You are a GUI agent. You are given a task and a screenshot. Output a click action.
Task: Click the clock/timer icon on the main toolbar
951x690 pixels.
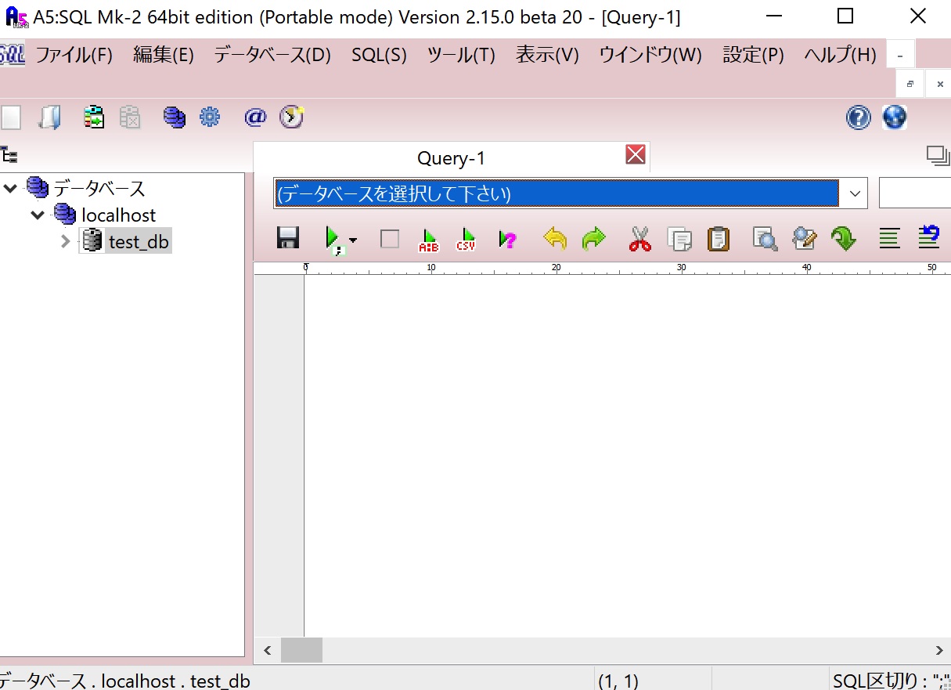coord(291,117)
